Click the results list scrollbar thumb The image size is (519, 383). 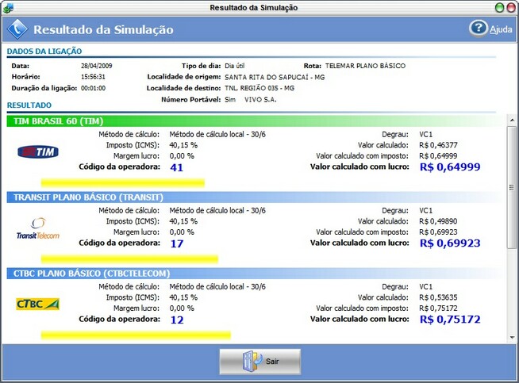[x=512, y=187]
